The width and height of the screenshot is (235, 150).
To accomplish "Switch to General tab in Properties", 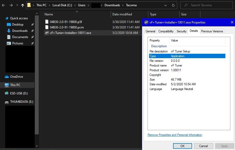I will tap(150, 31).
